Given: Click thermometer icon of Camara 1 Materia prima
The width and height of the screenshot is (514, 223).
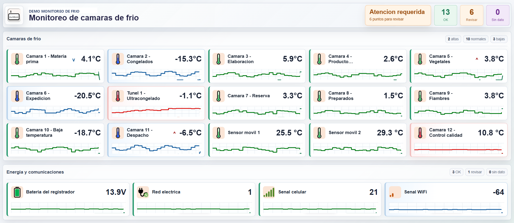Looking at the screenshot, I should [x=17, y=59].
